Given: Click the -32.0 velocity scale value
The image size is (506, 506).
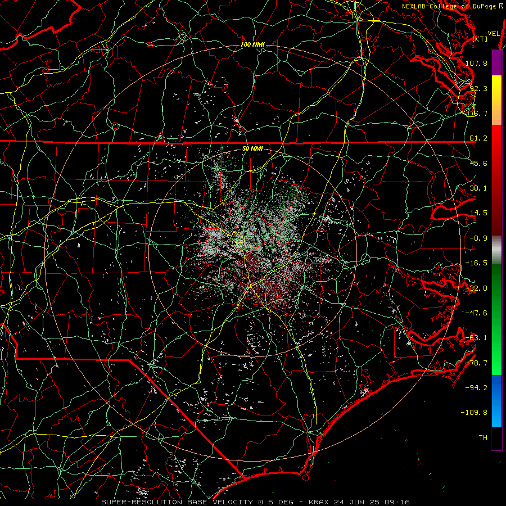Looking at the screenshot, I should pos(476,288).
